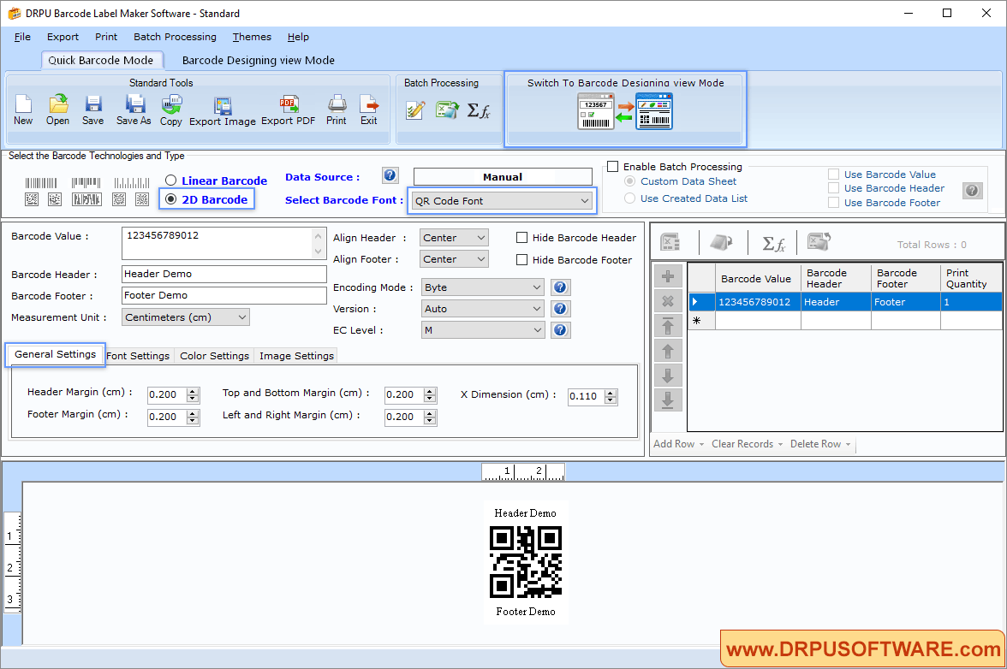Tick the Use Barcode Header checkbox
Screen dimensions: 1007x669
coord(834,188)
